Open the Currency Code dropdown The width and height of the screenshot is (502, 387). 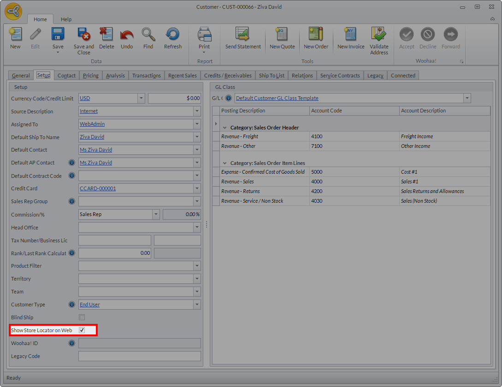pos(141,98)
